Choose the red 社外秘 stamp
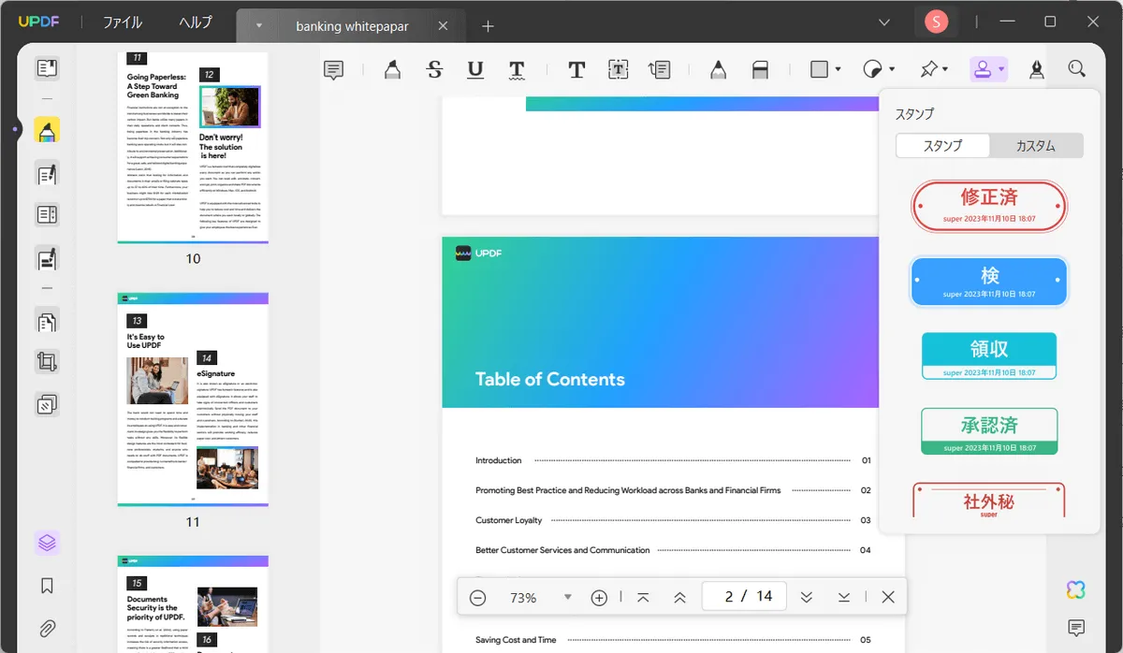This screenshot has height=653, width=1123. pos(989,501)
